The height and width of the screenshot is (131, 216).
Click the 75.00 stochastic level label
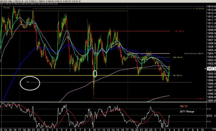209,121
